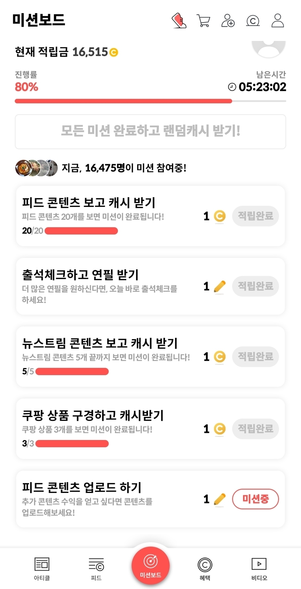The height and width of the screenshot is (589, 301).
Task: Go to the 비디오 tab
Action: [x=259, y=568]
